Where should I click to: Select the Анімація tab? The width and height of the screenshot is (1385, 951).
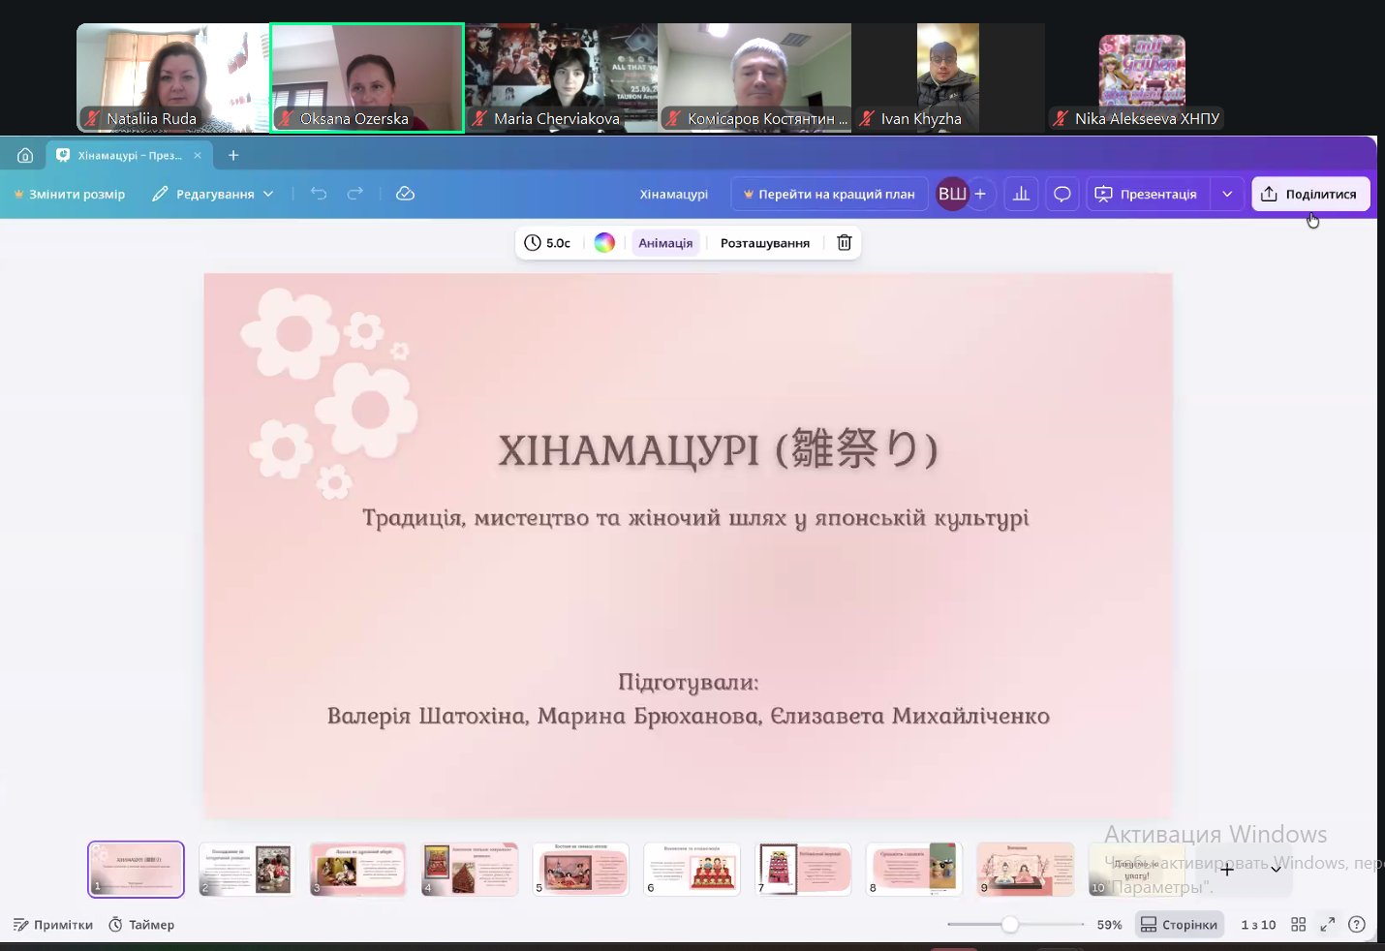point(665,243)
